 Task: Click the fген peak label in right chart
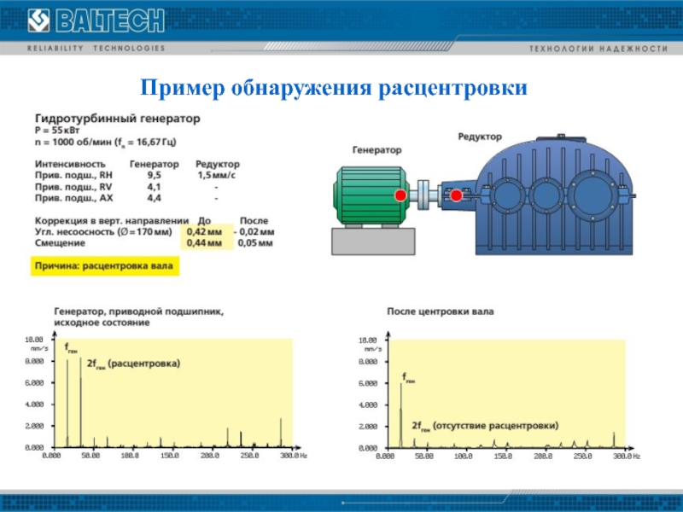[x=408, y=378]
